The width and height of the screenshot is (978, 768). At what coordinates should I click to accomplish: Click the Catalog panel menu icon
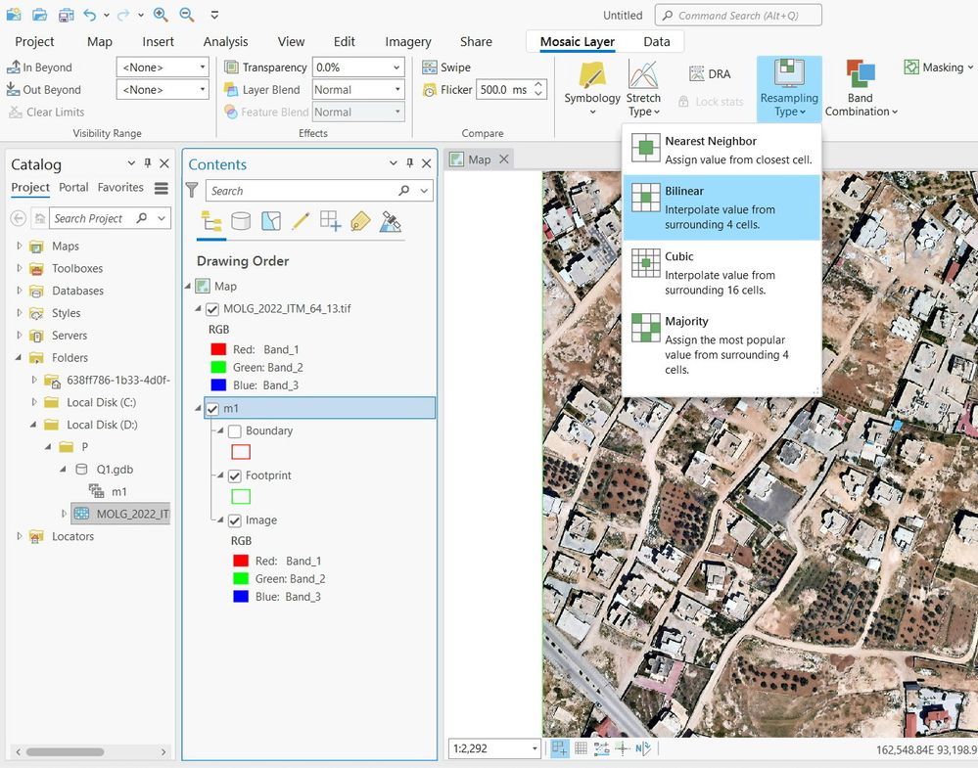click(x=162, y=188)
